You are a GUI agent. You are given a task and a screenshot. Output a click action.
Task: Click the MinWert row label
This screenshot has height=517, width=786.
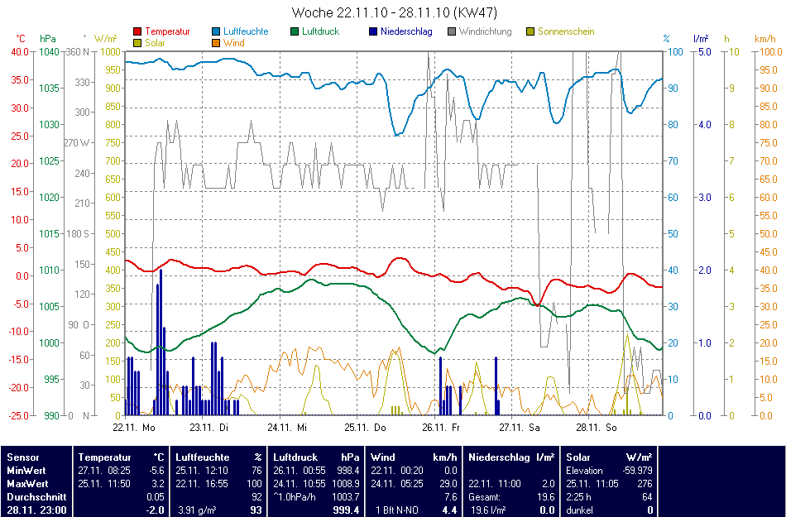26,471
